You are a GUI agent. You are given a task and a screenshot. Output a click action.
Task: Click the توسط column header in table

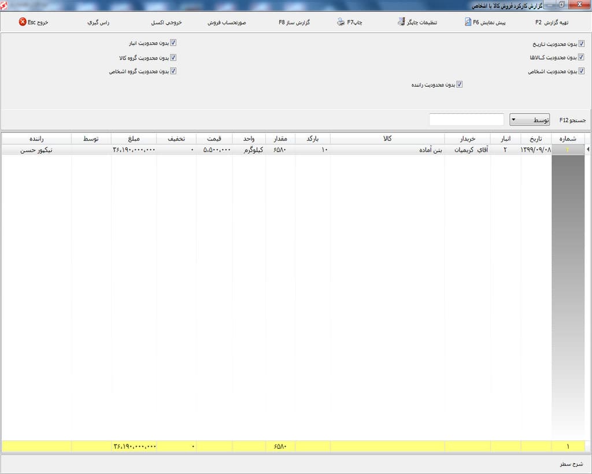point(91,139)
